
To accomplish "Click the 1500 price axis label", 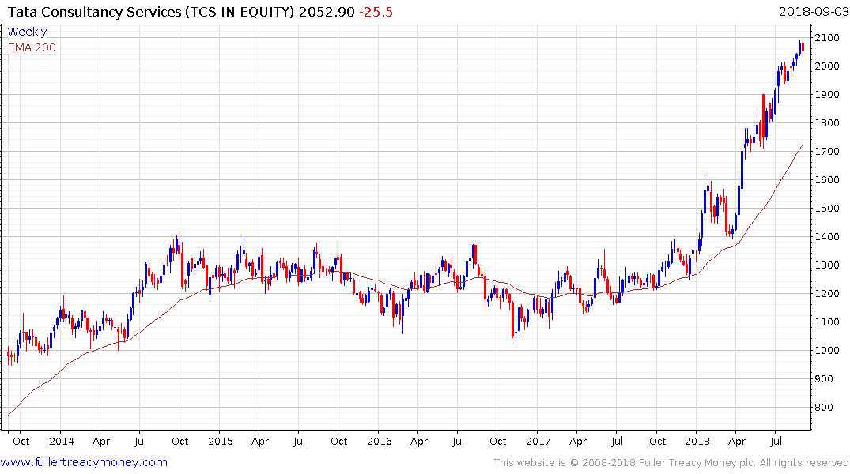I will 827,208.
